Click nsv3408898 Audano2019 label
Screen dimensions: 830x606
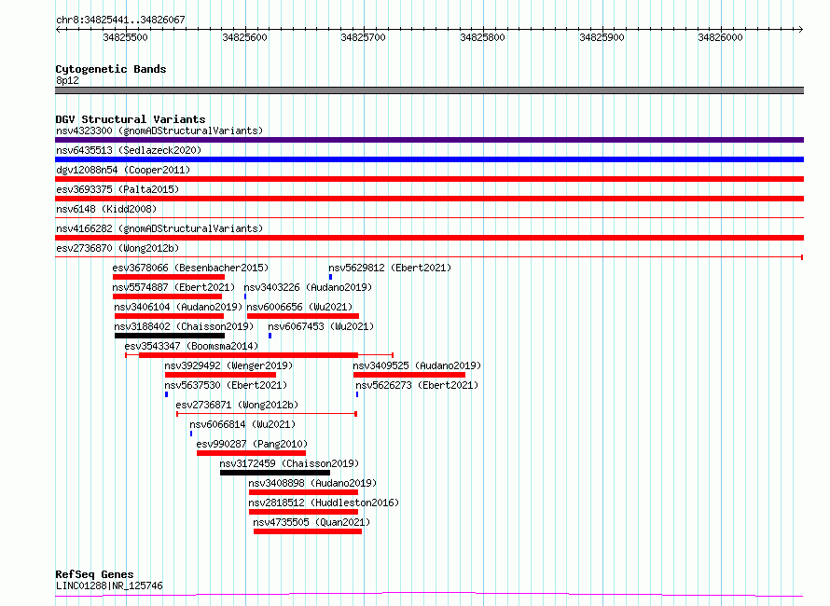312,483
